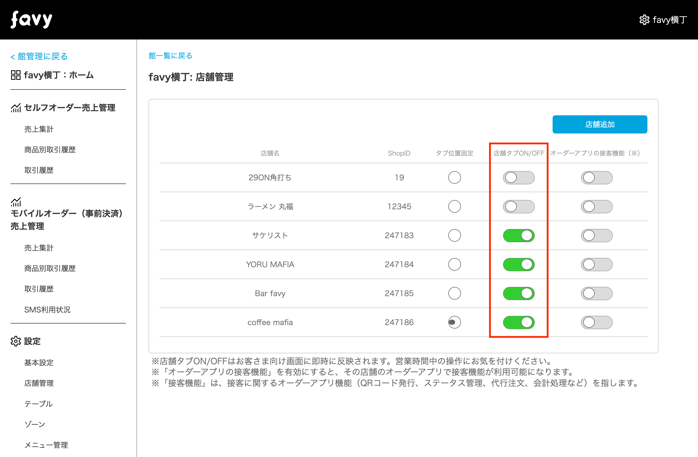Follow the 館一覧に戻る link
This screenshot has height=457, width=698.
(170, 56)
